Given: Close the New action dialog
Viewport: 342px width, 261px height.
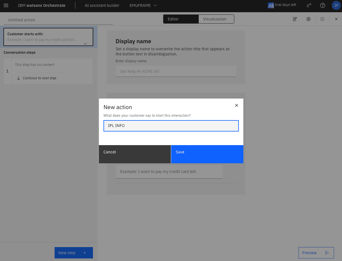Looking at the screenshot, I should click(x=236, y=105).
